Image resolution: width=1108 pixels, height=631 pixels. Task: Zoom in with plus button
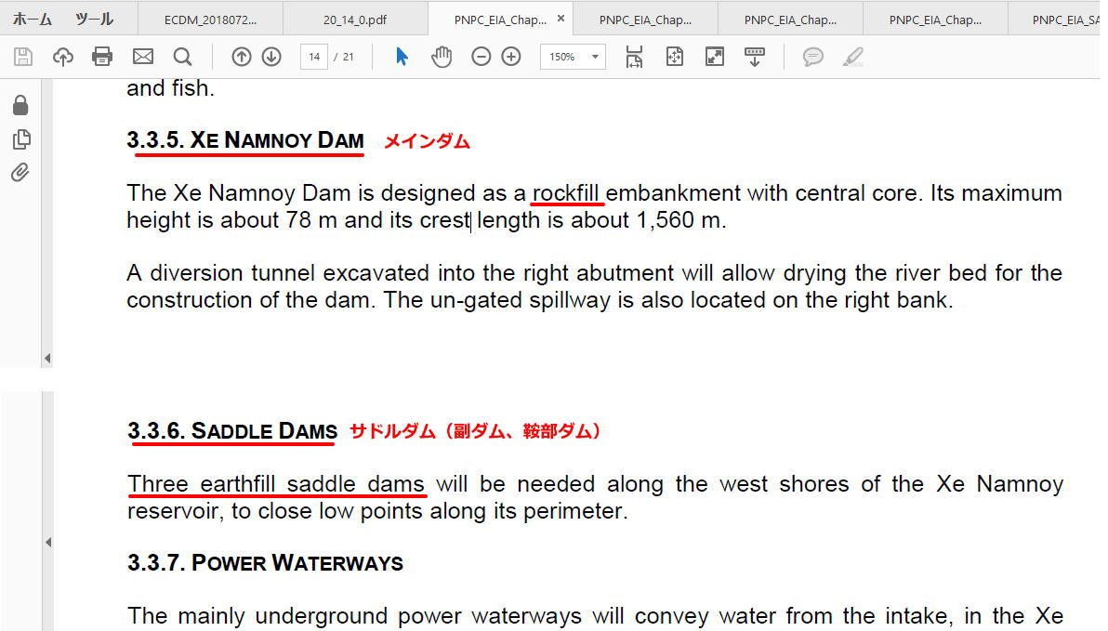[x=511, y=57]
